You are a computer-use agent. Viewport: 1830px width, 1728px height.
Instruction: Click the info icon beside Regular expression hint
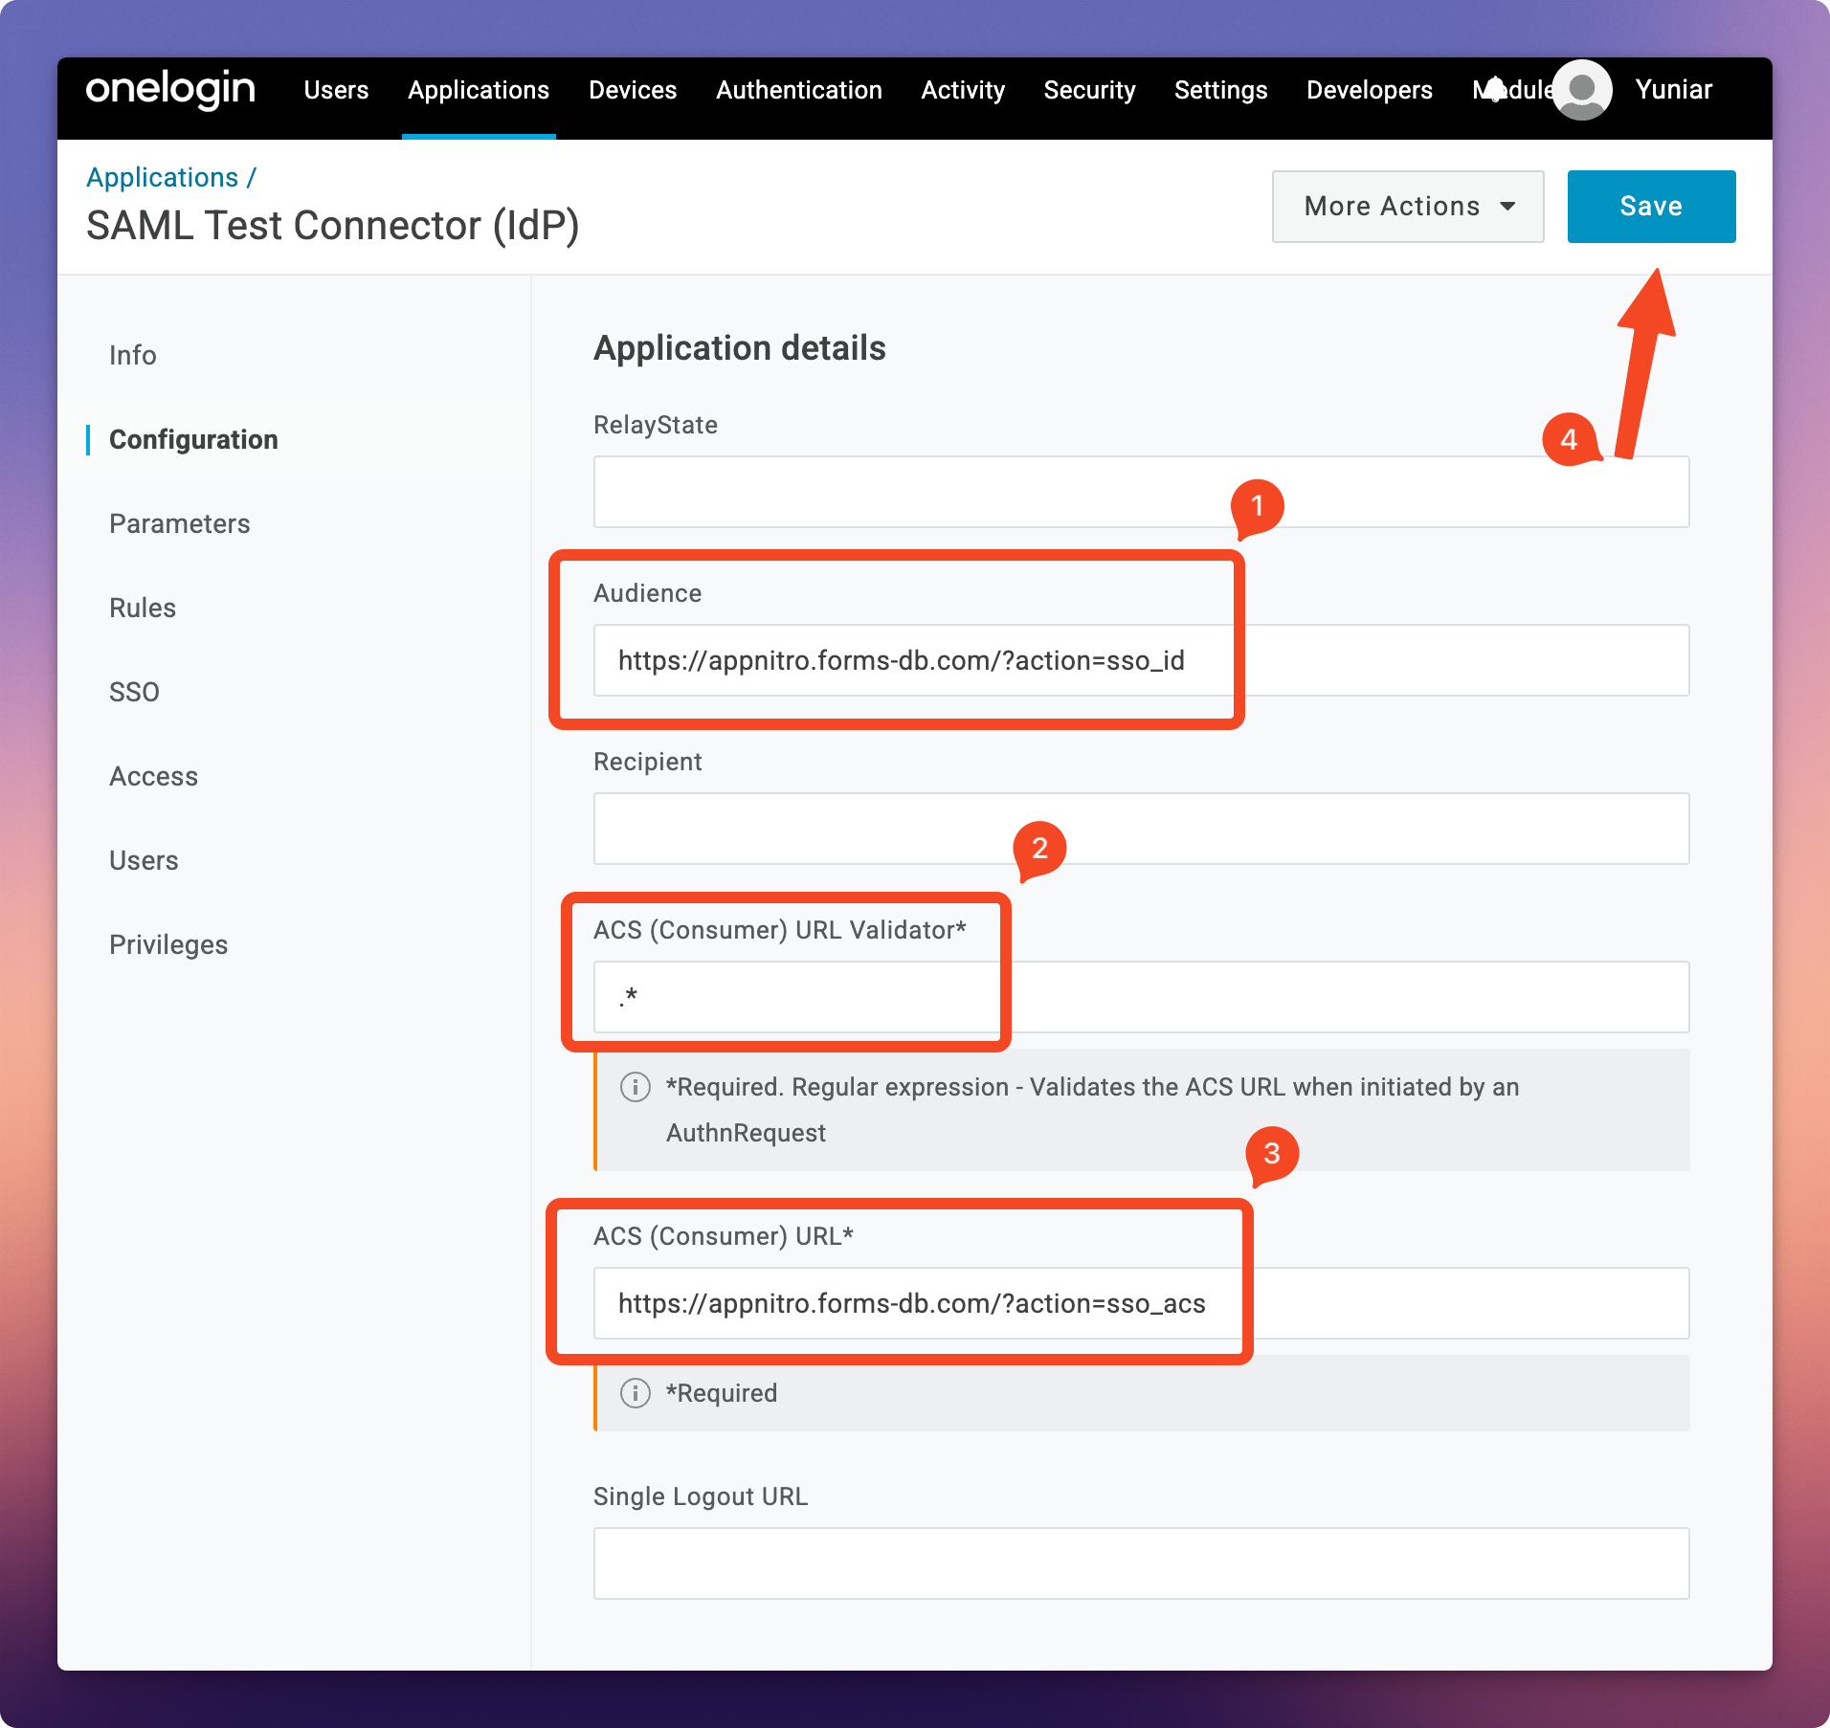click(x=635, y=1087)
